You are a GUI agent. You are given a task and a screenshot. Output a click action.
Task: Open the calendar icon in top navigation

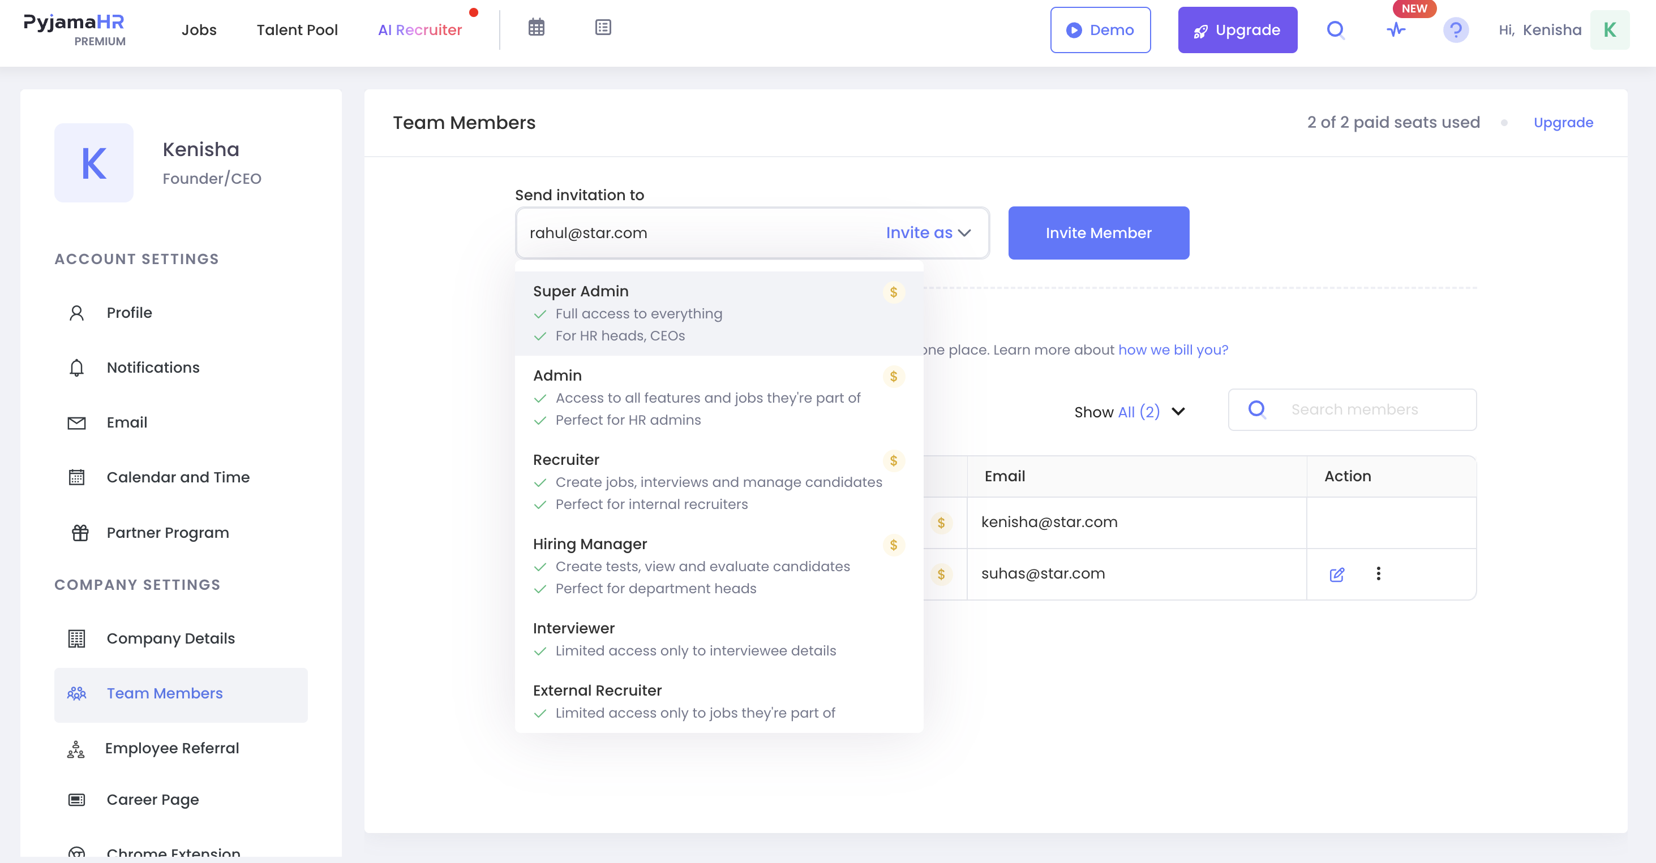coord(536,28)
